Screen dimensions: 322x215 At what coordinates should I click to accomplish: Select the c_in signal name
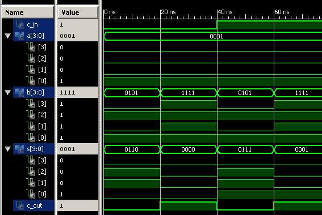pyautogui.click(x=32, y=25)
